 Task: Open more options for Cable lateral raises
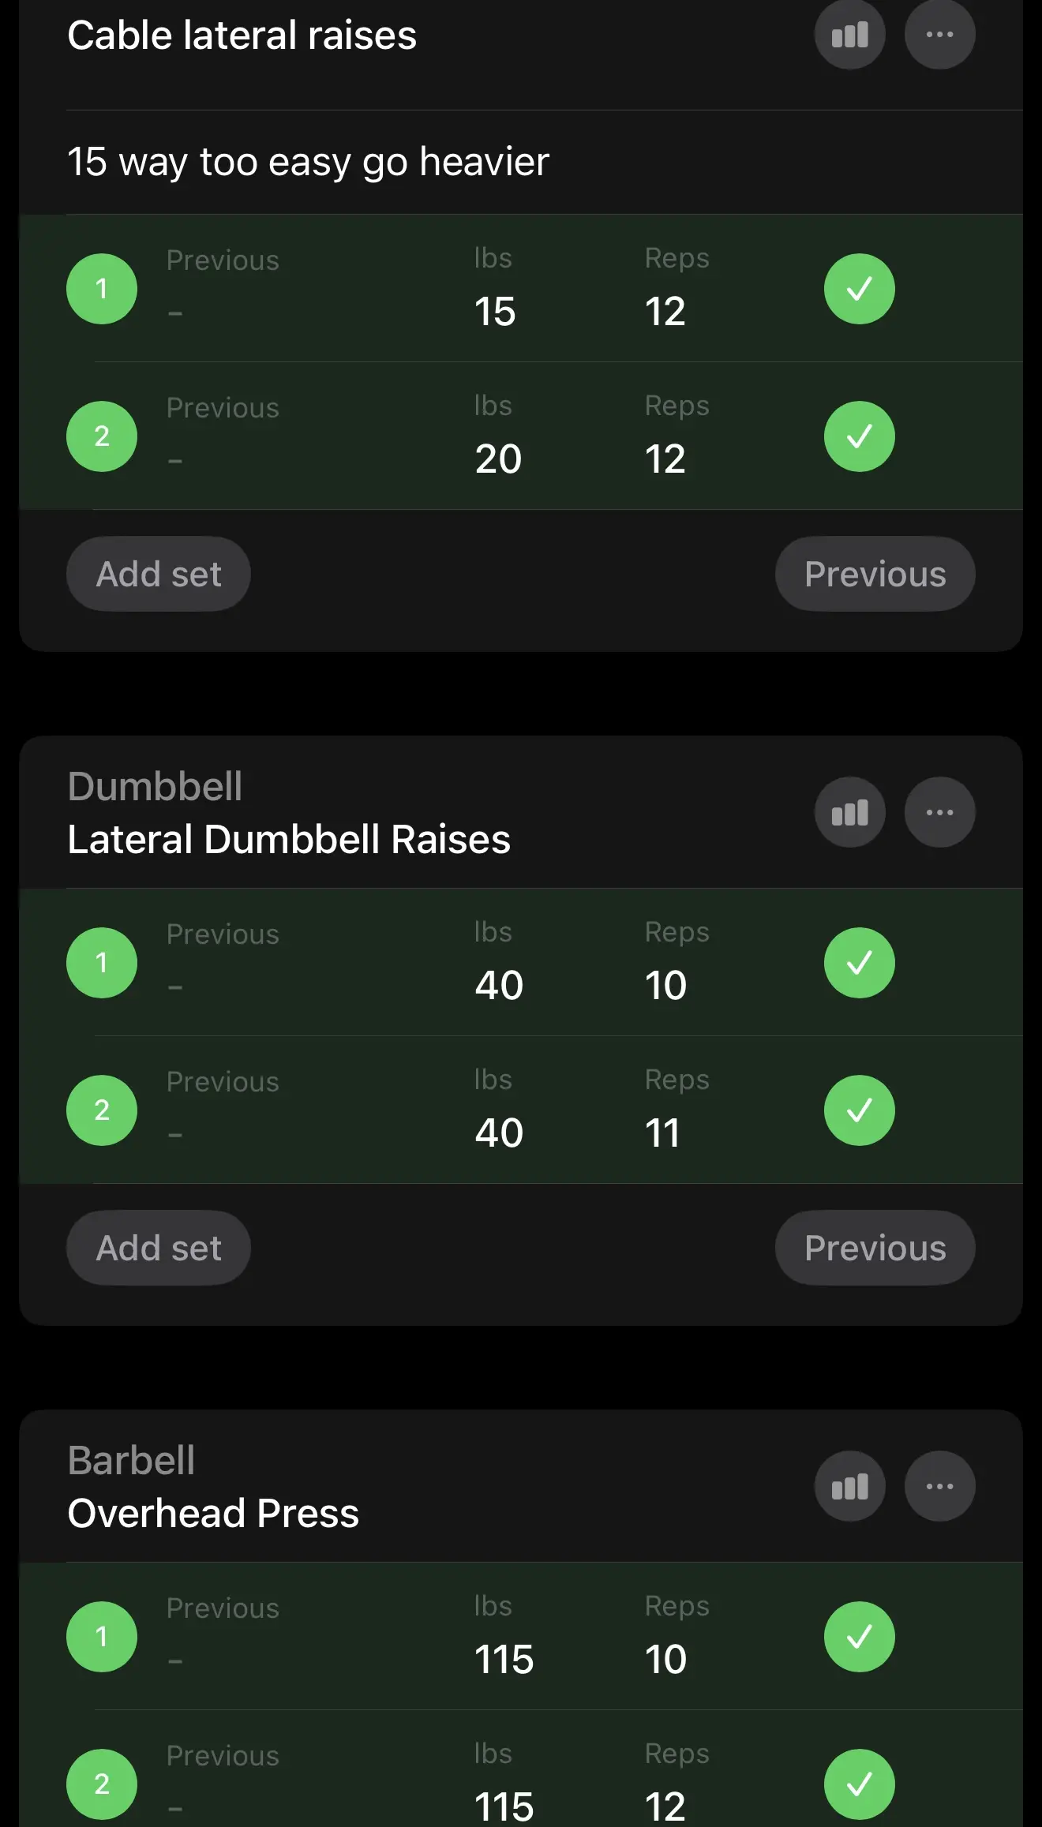point(939,35)
